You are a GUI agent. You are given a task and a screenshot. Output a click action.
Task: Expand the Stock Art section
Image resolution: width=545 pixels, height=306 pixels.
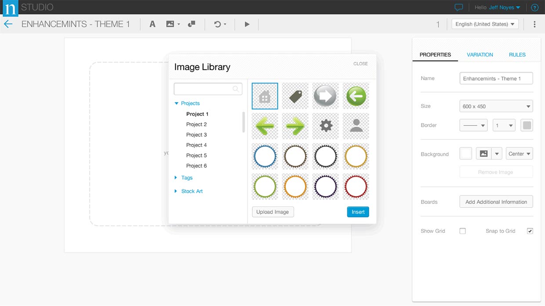176,191
